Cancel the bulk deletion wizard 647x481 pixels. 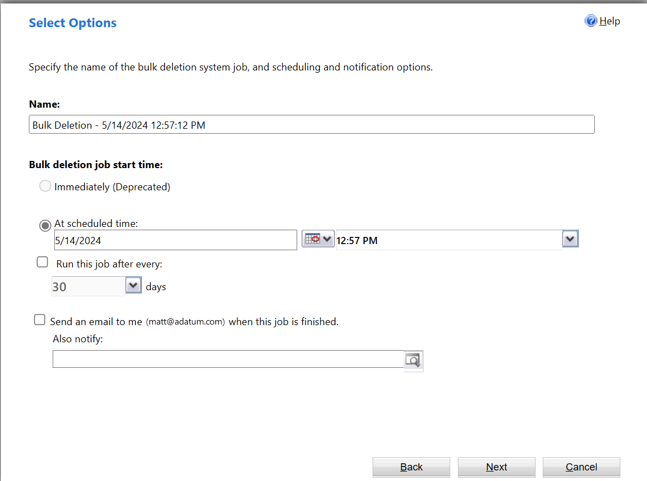[581, 467]
